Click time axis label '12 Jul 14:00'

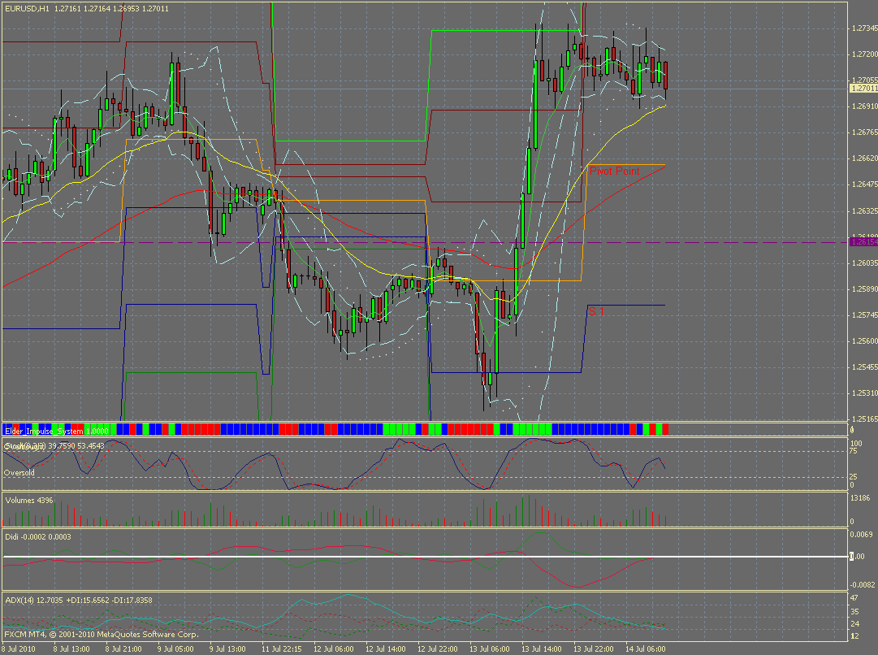pyautogui.click(x=386, y=648)
